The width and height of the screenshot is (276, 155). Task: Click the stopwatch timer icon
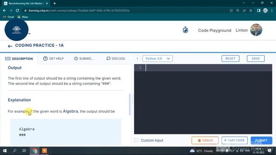point(185,30)
